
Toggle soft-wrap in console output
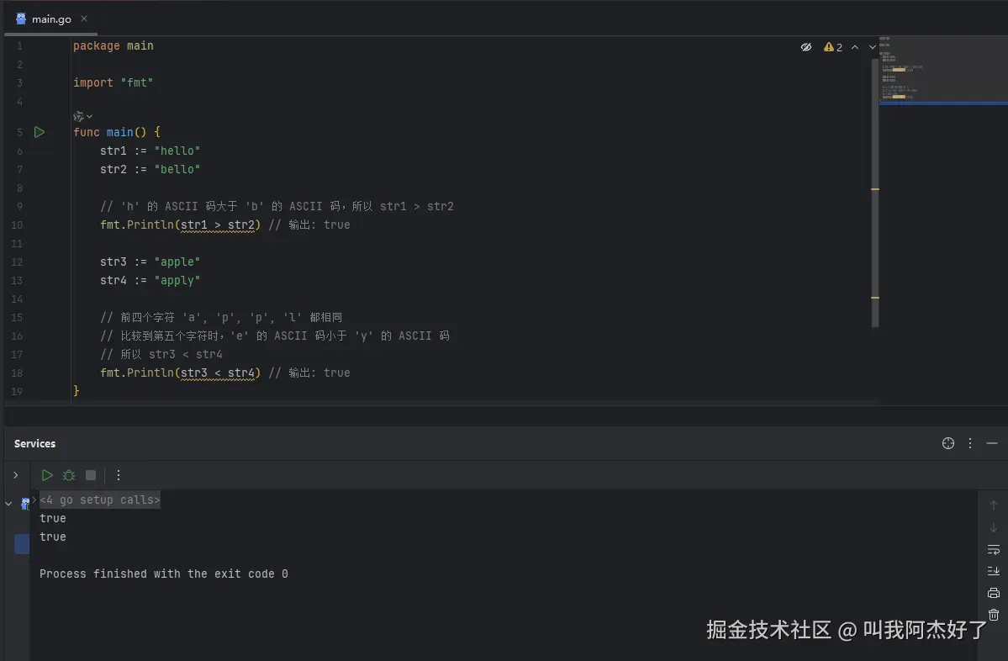coord(994,549)
